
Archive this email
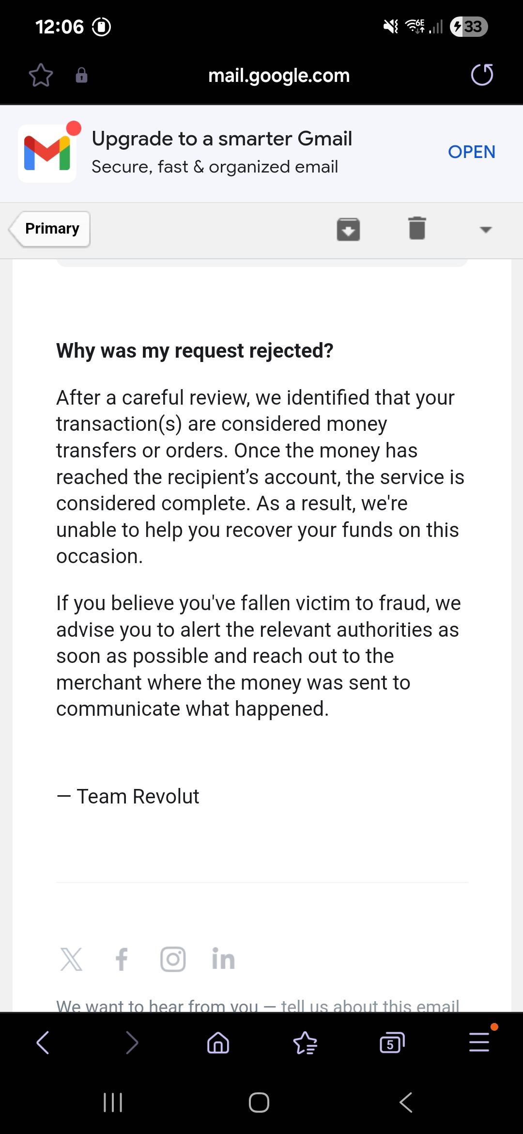click(348, 229)
